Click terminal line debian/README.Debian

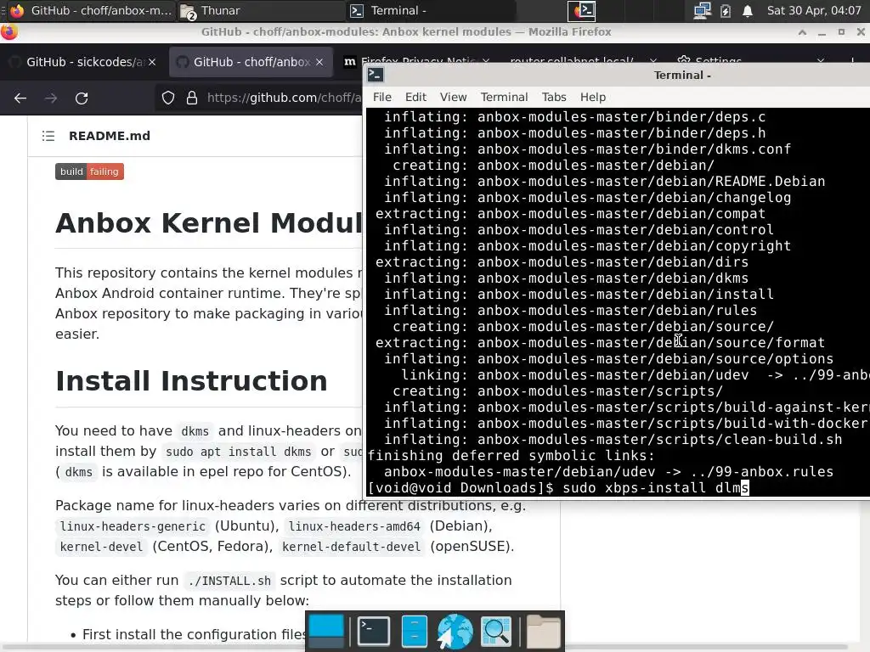(605, 182)
